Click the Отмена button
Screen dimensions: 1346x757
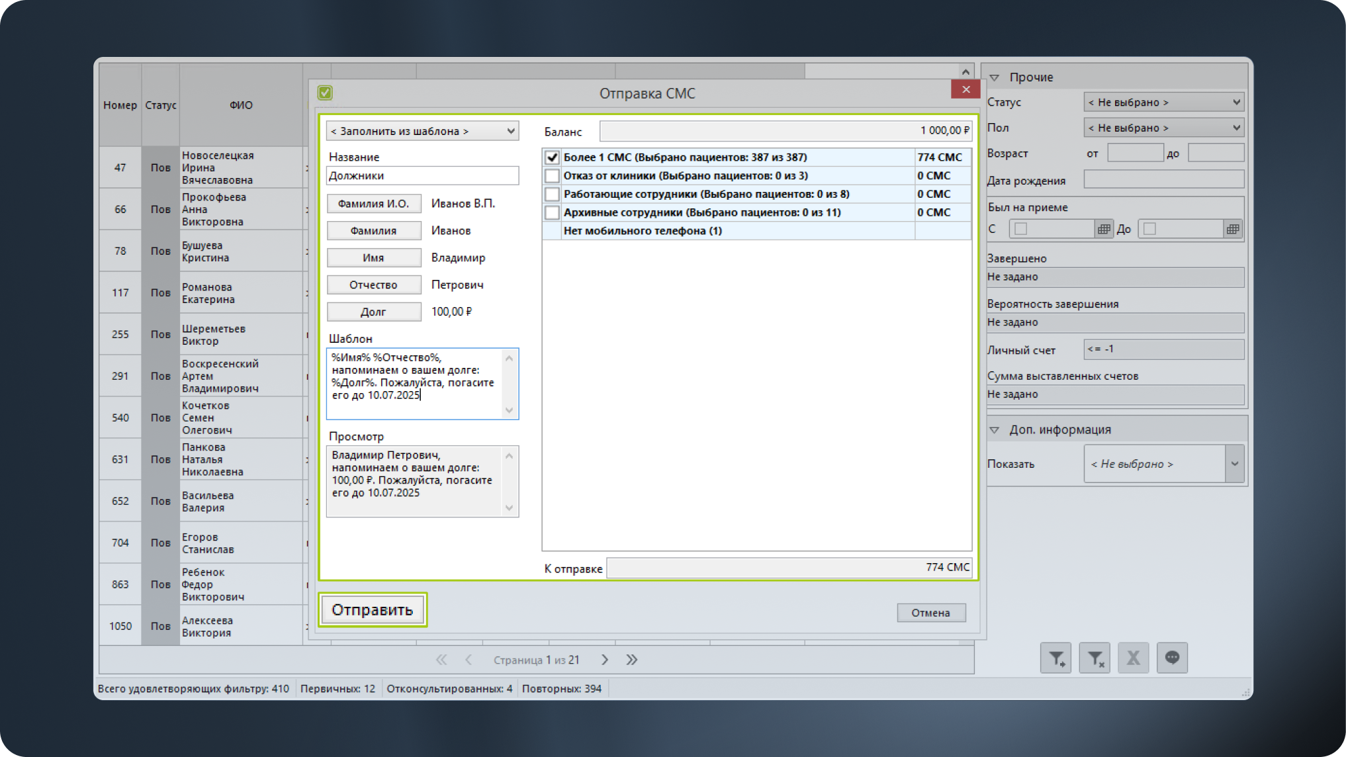[930, 613]
